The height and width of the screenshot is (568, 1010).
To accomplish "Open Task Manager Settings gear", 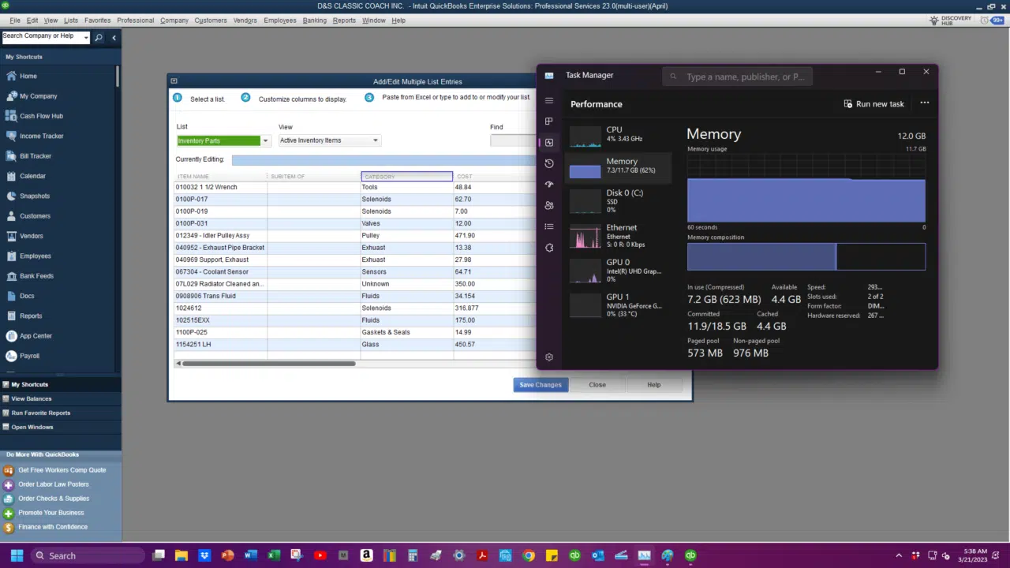I will click(x=549, y=357).
